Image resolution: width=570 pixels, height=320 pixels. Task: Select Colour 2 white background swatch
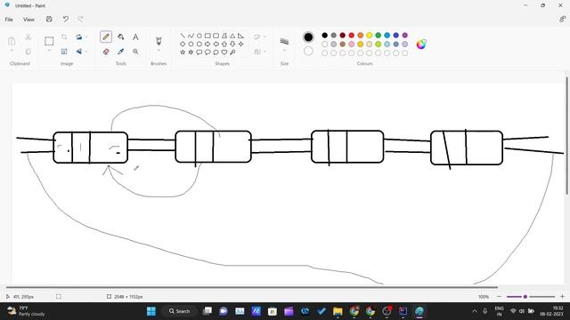pos(308,52)
